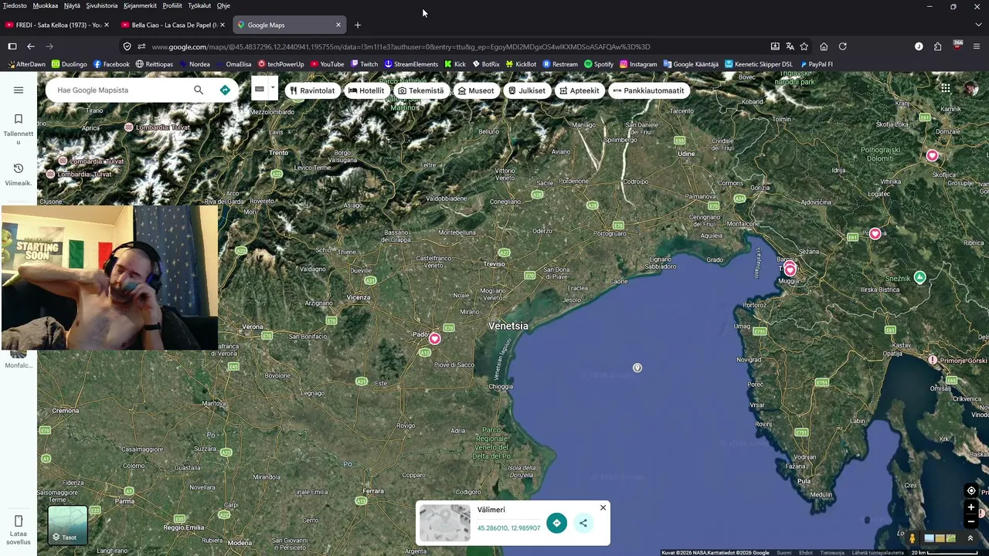This screenshot has height=556, width=989.
Task: Filter map by Julkiset
Action: pyautogui.click(x=526, y=90)
